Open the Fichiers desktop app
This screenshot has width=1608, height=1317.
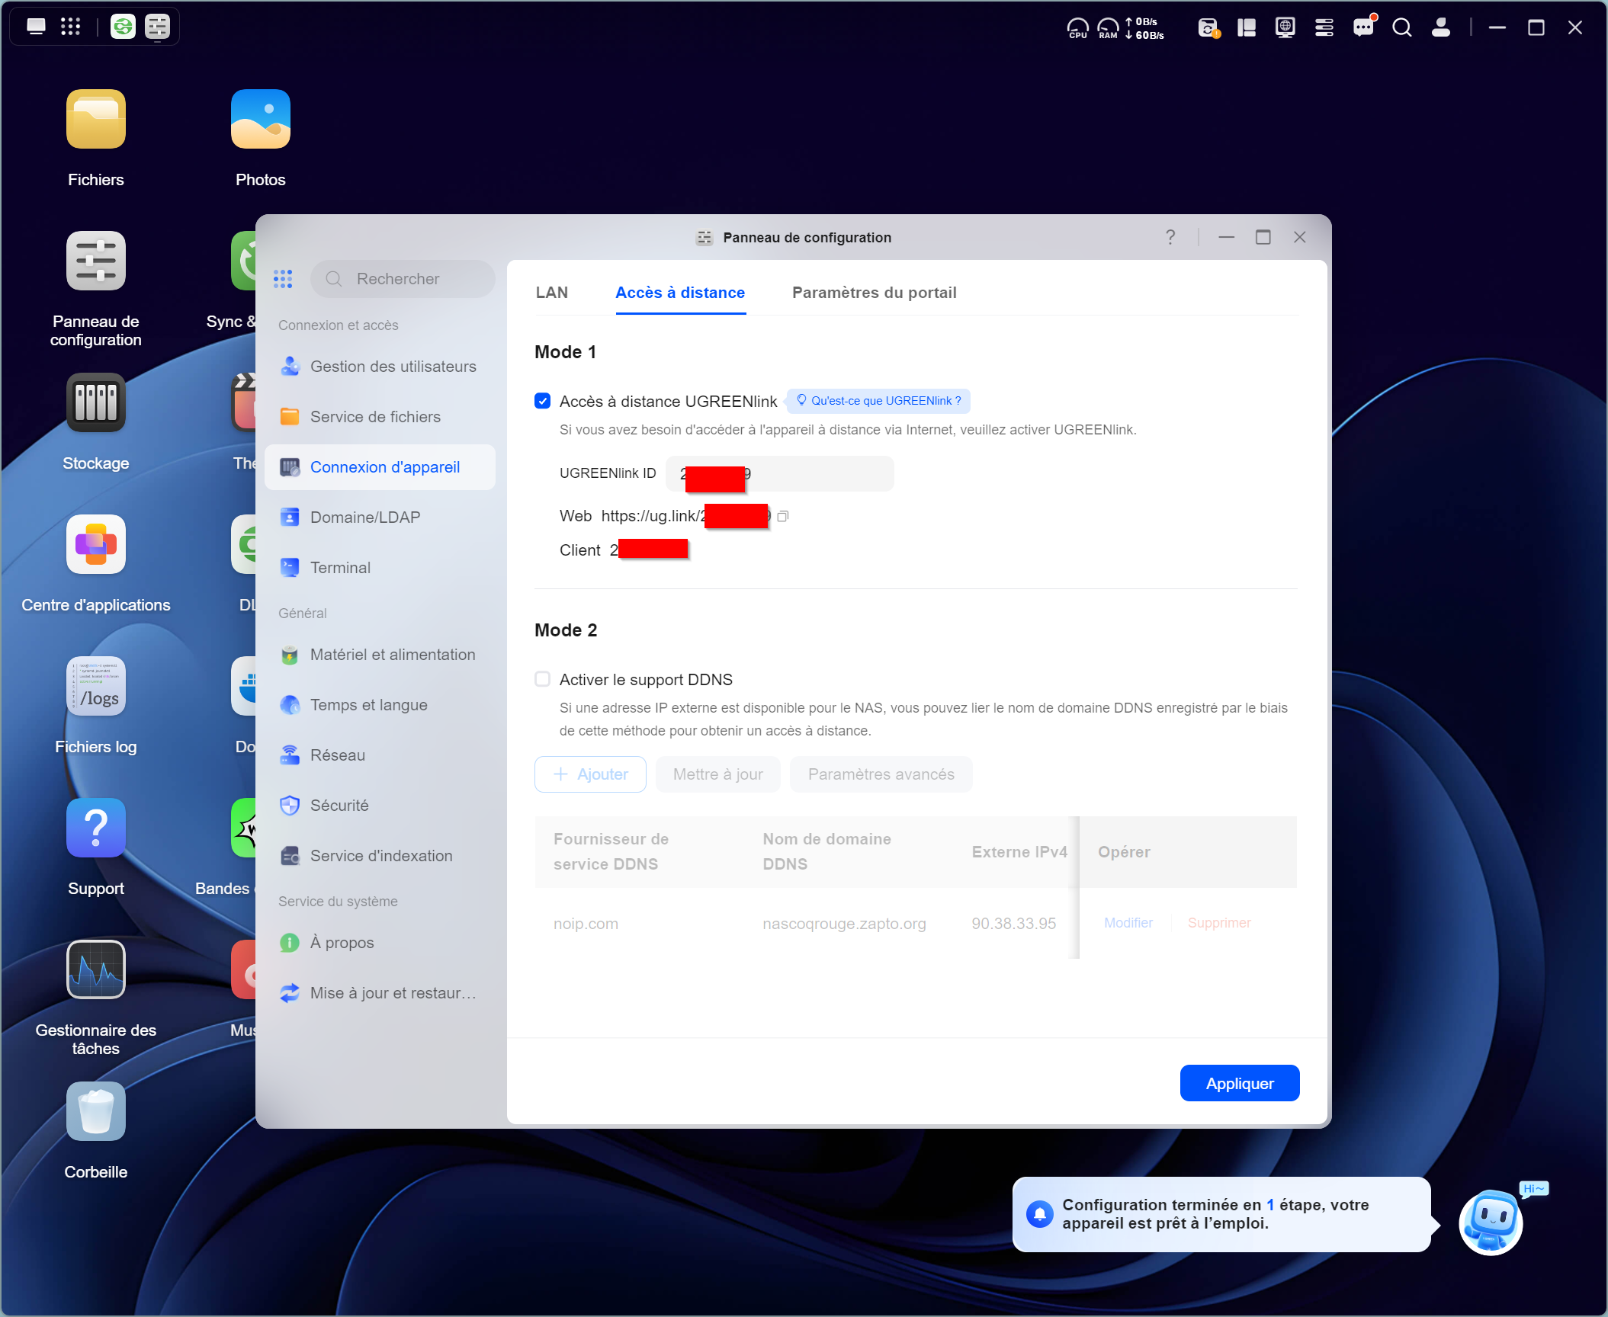[96, 120]
